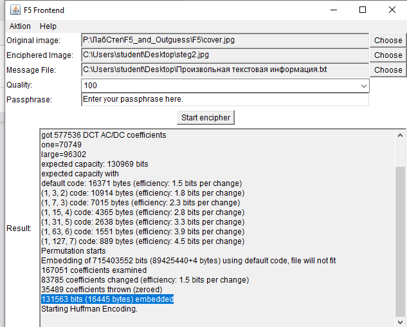Click '35489 coefficients thrown (zeroed)' line
Screen dimensions: 407x327
[102, 290]
